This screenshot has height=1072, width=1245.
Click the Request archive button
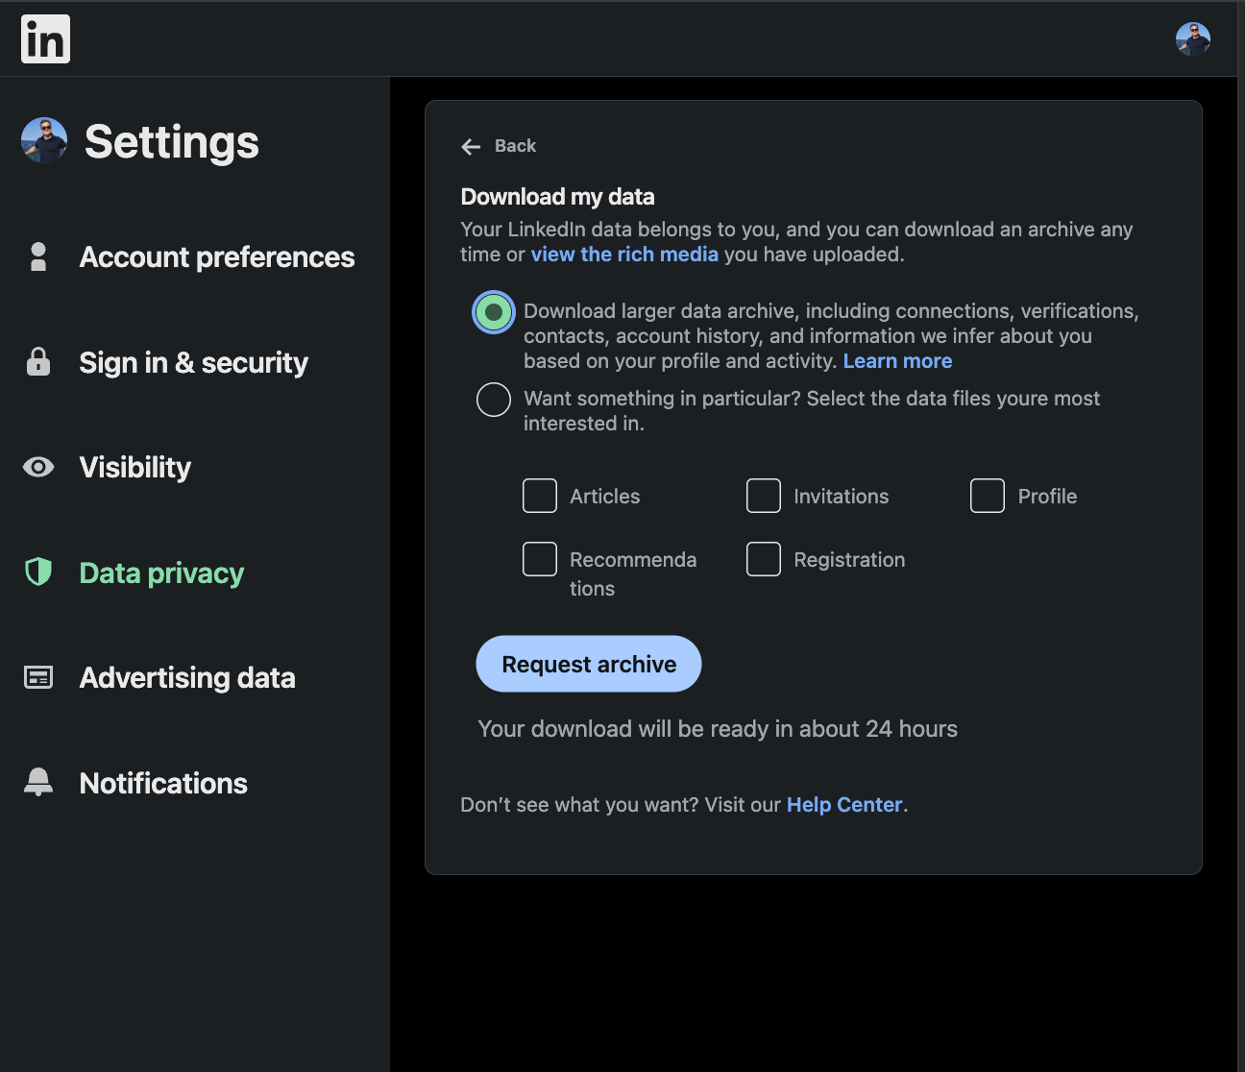[588, 663]
